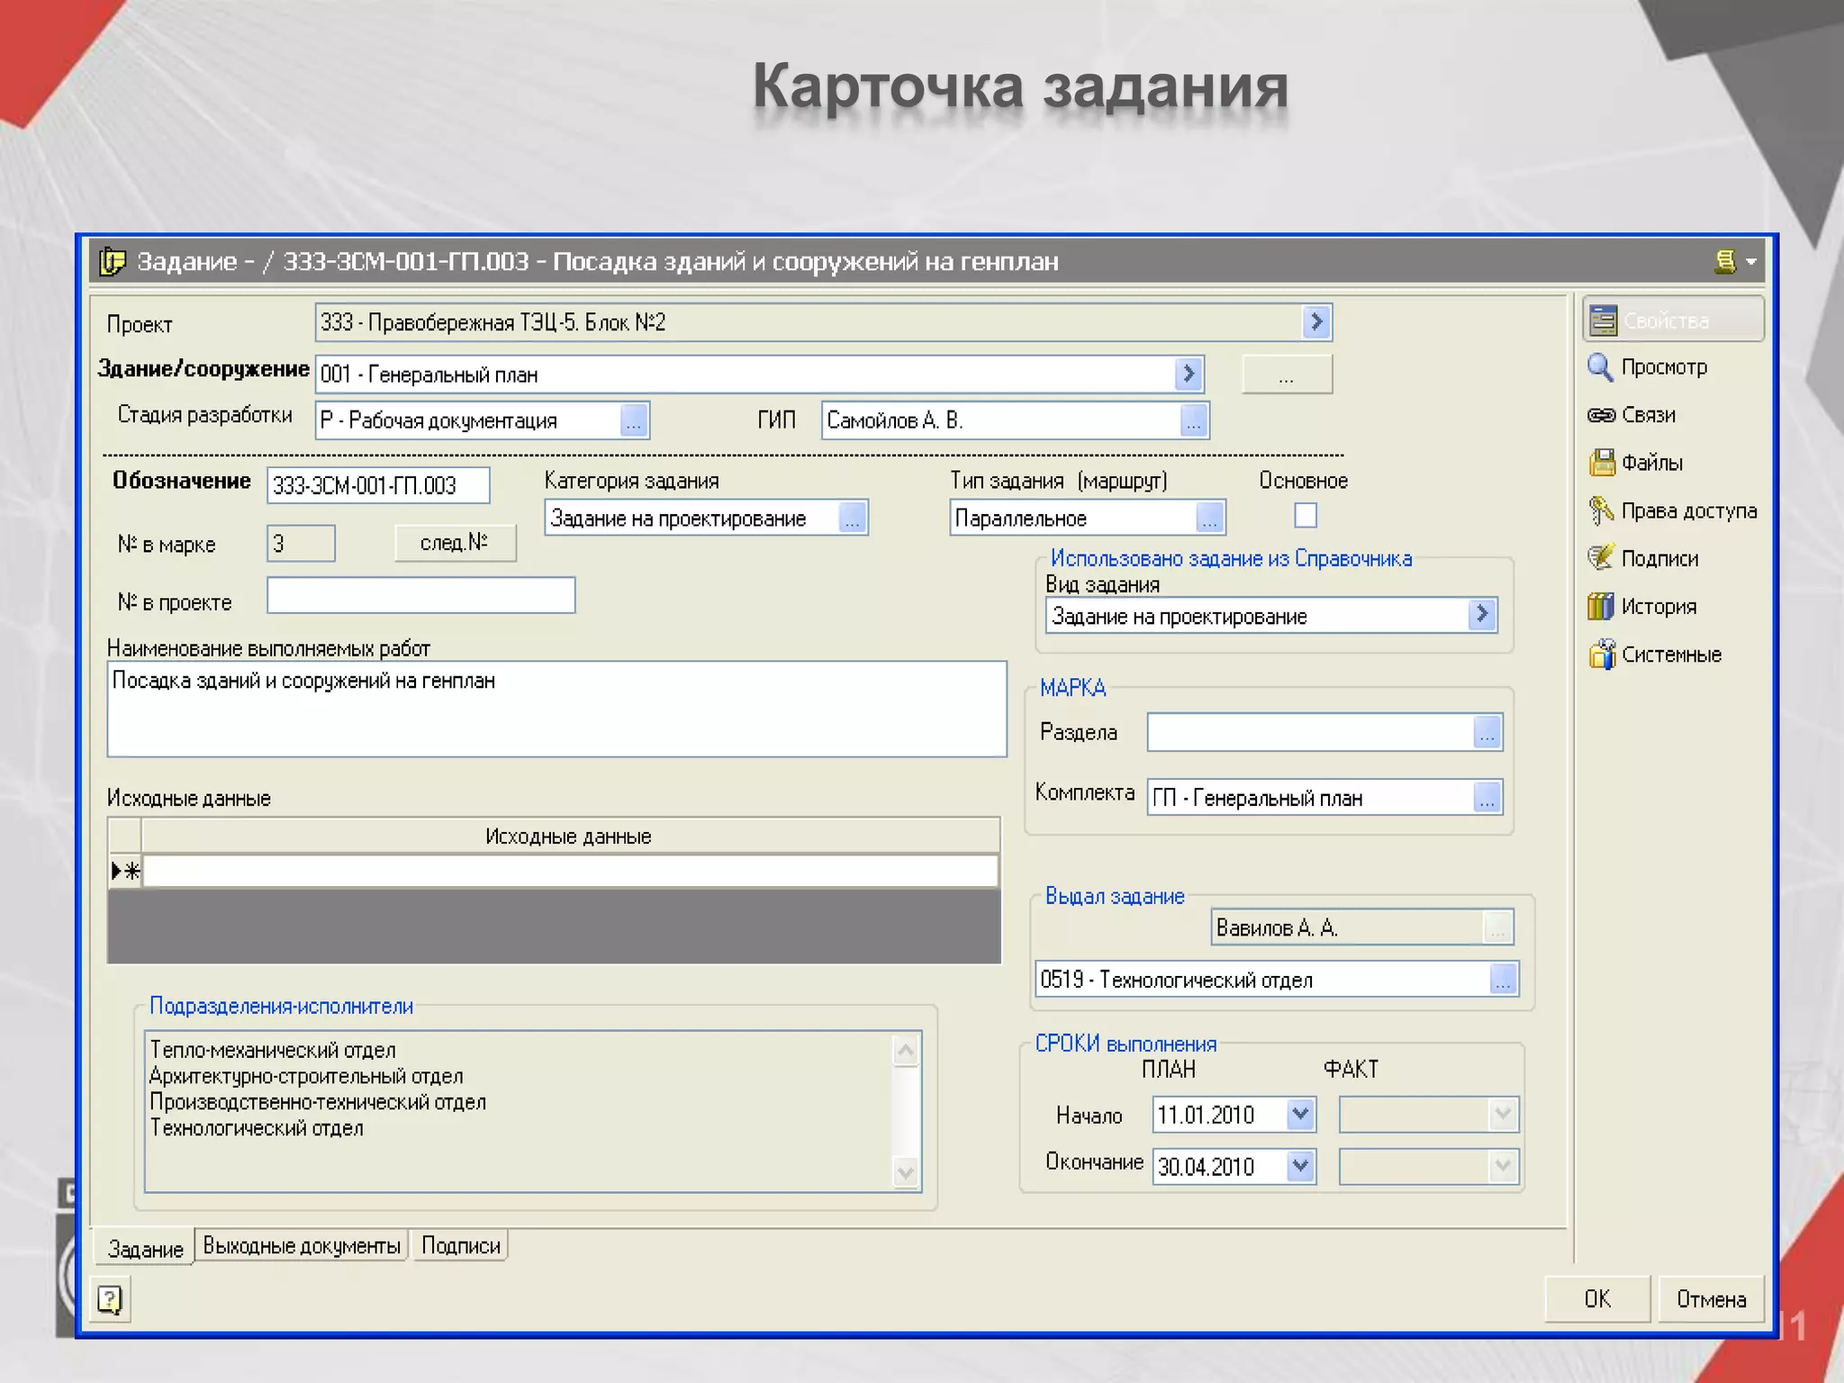Open the planned Окончание date dropdown
This screenshot has height=1383, width=1844.
click(1300, 1167)
